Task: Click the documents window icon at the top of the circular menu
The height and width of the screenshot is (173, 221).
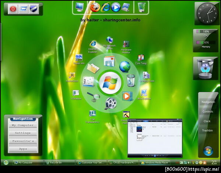Action: (109, 61)
